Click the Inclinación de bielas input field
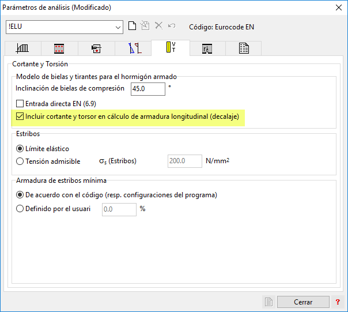Screen dimensions: 348x312 147,89
